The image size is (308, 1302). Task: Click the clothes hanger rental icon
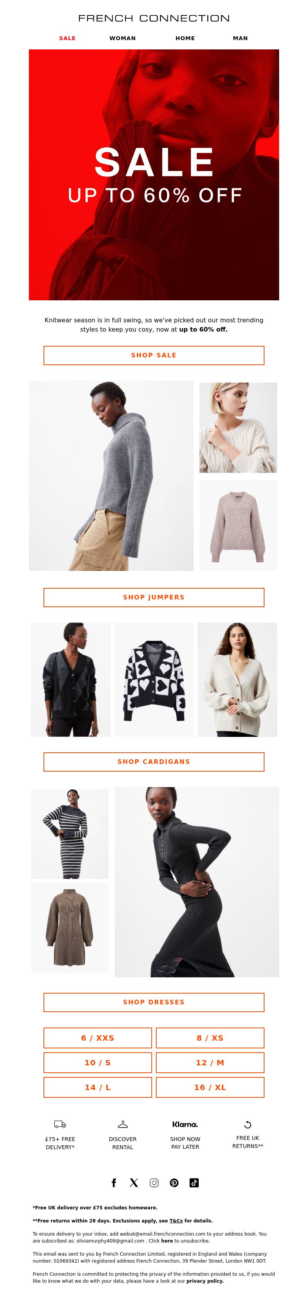click(x=122, y=1124)
